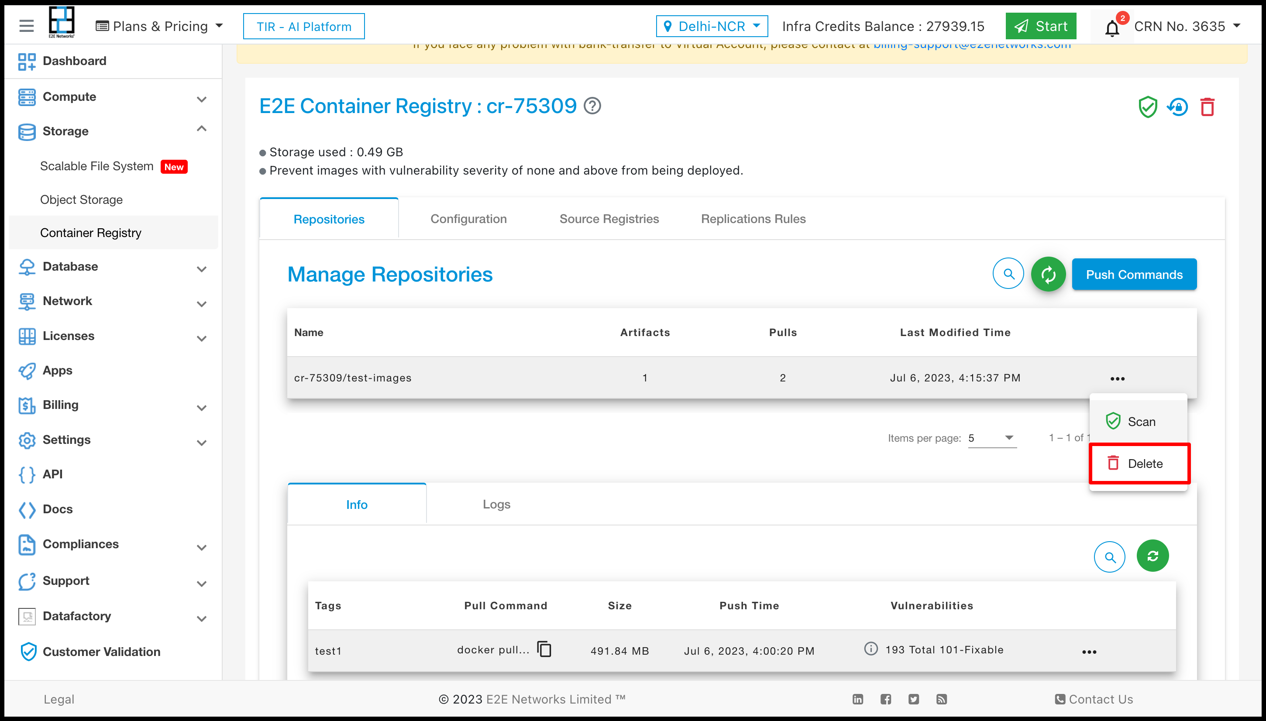This screenshot has width=1266, height=721.
Task: Open actions menu for test1 tag
Action: click(1089, 652)
